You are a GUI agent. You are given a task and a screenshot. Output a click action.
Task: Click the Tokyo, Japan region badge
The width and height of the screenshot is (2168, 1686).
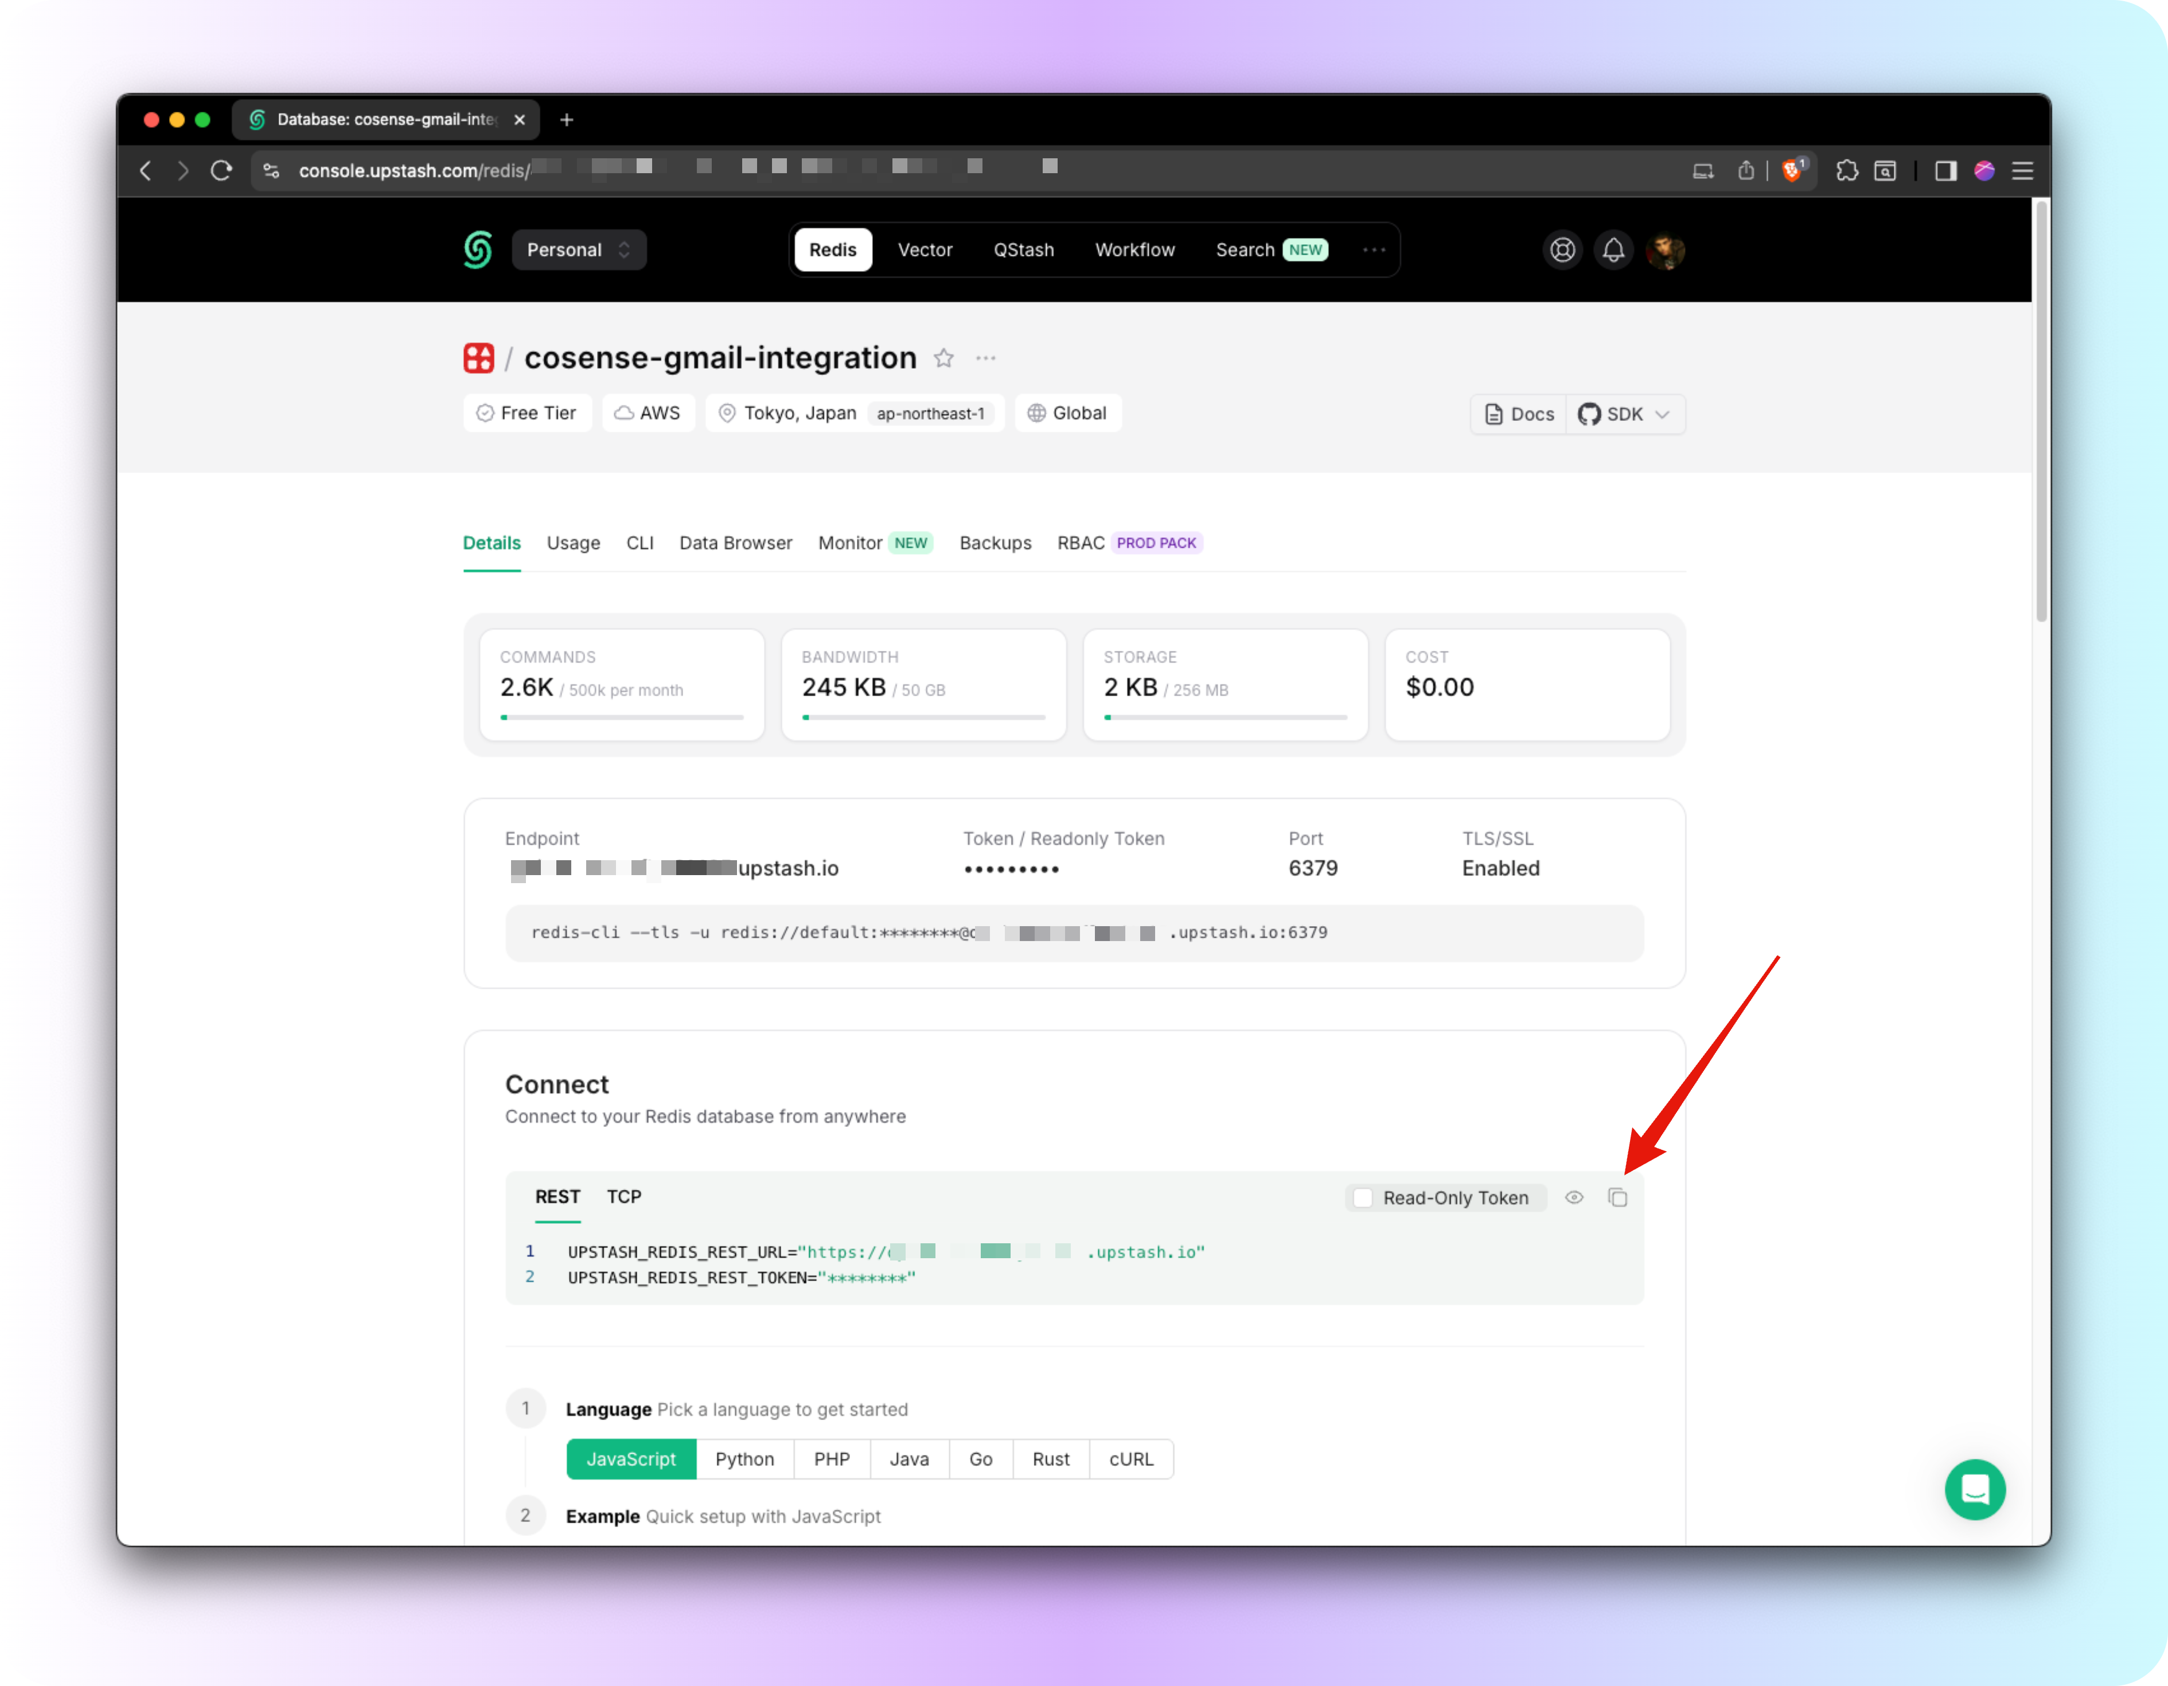[x=853, y=413]
